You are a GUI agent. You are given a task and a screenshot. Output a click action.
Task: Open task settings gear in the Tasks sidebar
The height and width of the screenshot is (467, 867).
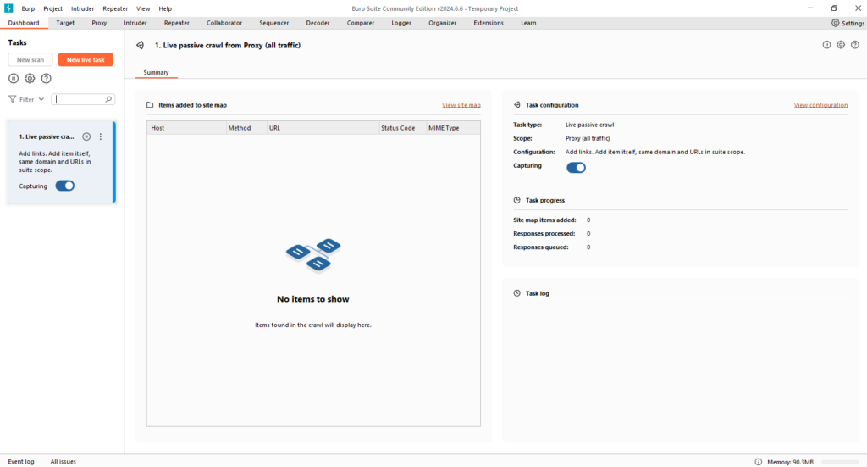click(30, 79)
